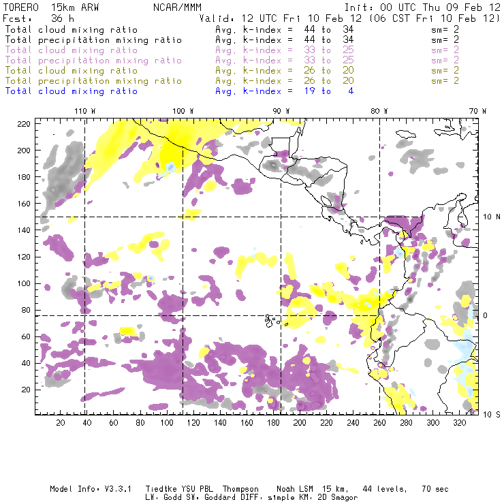Click the olive "Total precipitation mixing ratio" legend line
The height and width of the screenshot is (504, 504).
click(93, 80)
